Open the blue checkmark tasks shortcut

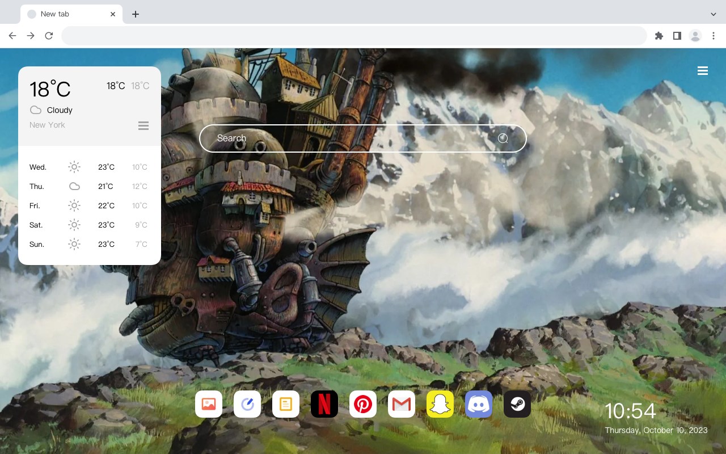[247, 404]
